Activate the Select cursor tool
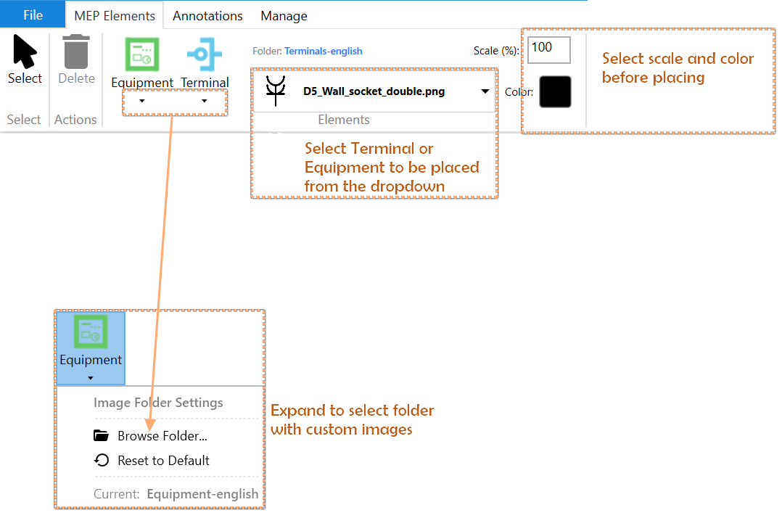The height and width of the screenshot is (518, 782). pyautogui.click(x=25, y=59)
